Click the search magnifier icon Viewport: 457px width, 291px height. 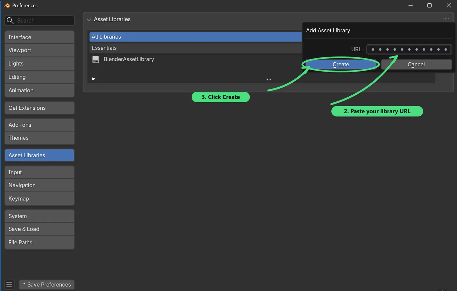10,21
